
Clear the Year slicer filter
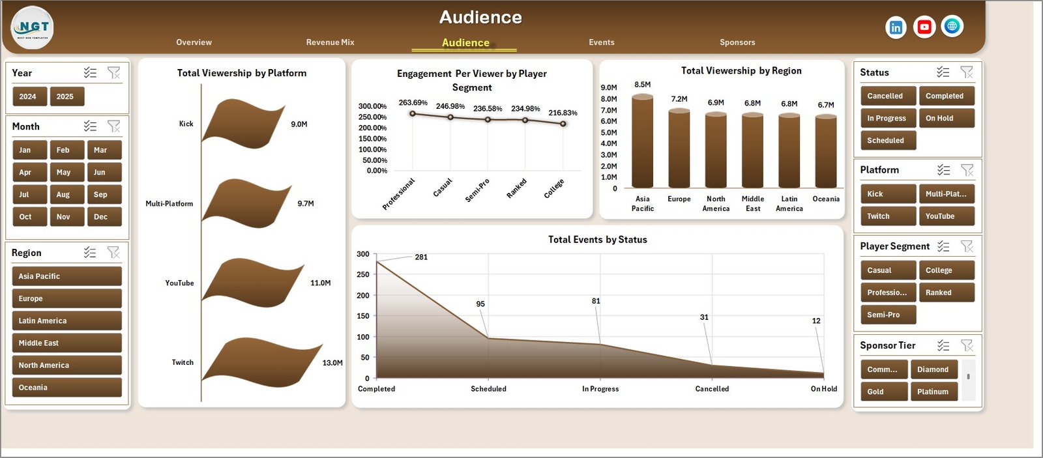click(114, 73)
